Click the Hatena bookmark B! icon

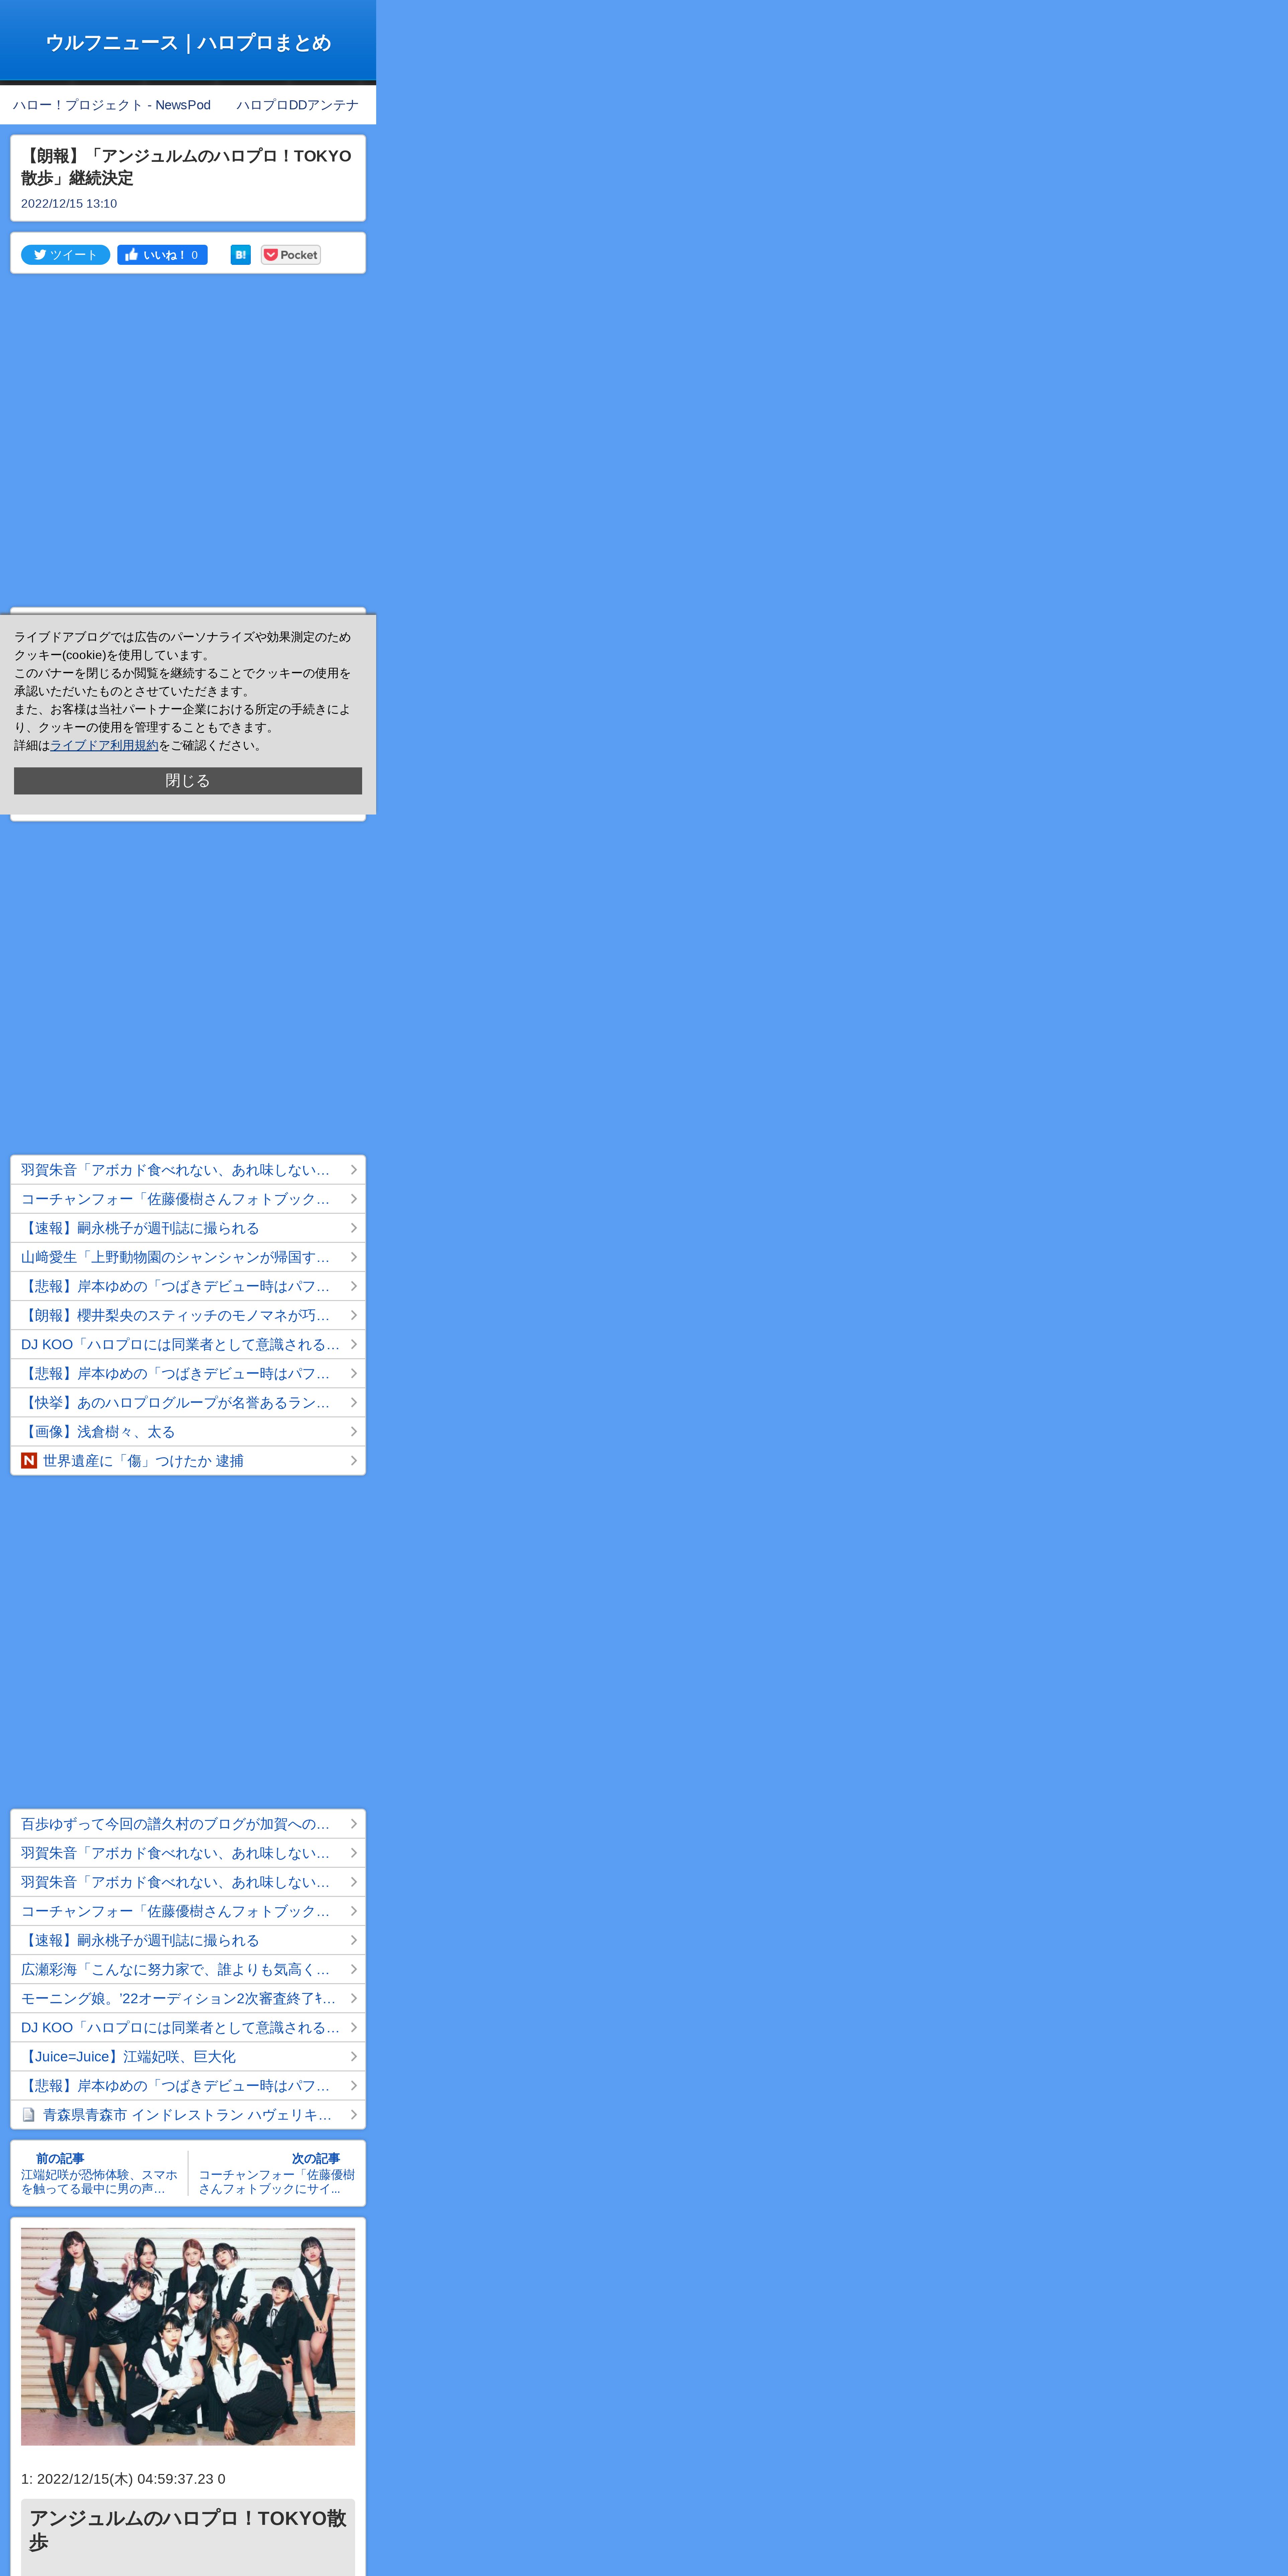[x=240, y=255]
